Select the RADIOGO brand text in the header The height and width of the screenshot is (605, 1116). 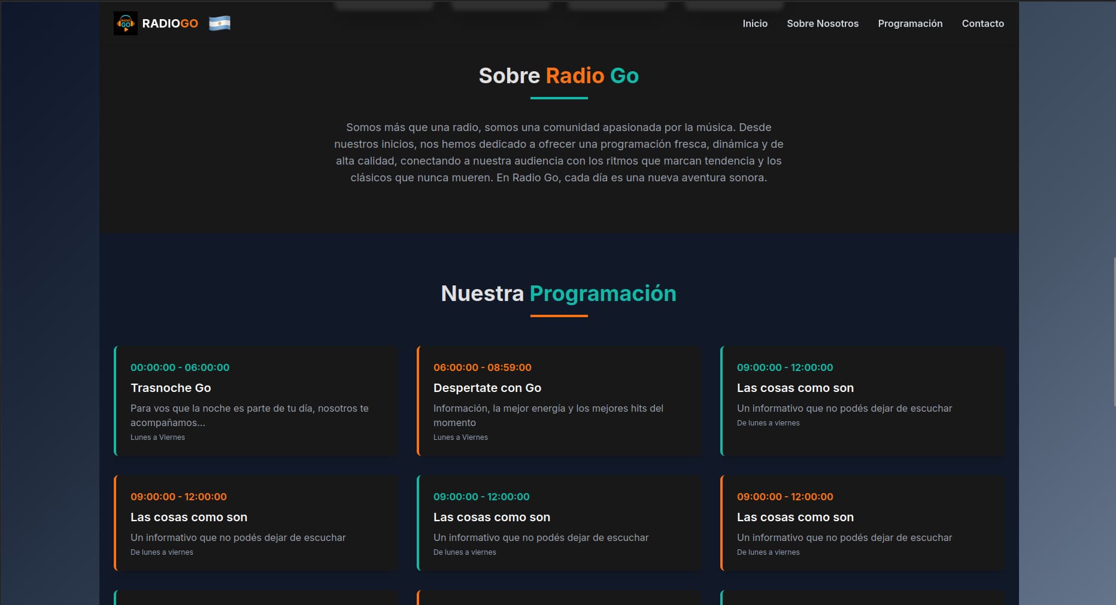[170, 23]
